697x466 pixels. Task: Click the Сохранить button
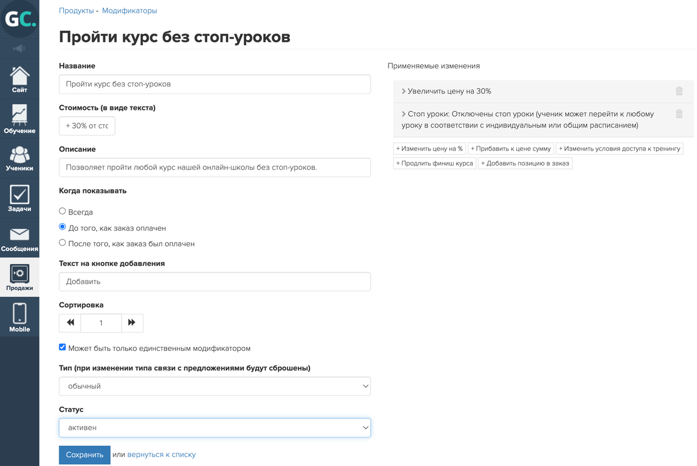tap(84, 455)
